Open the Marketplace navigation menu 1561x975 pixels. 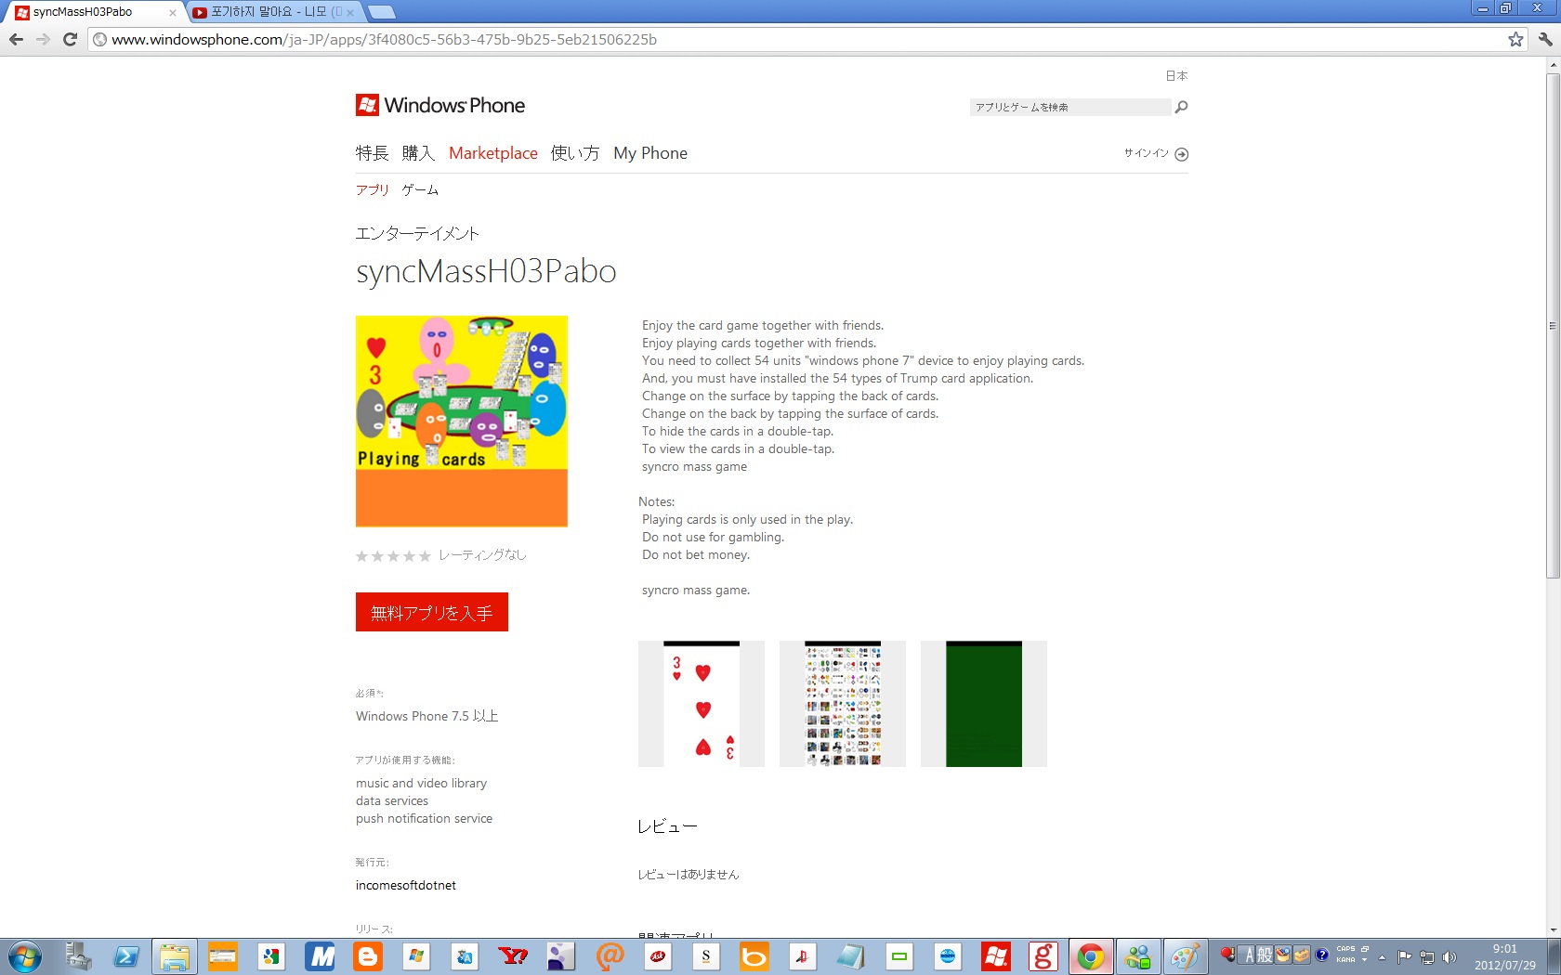493,153
